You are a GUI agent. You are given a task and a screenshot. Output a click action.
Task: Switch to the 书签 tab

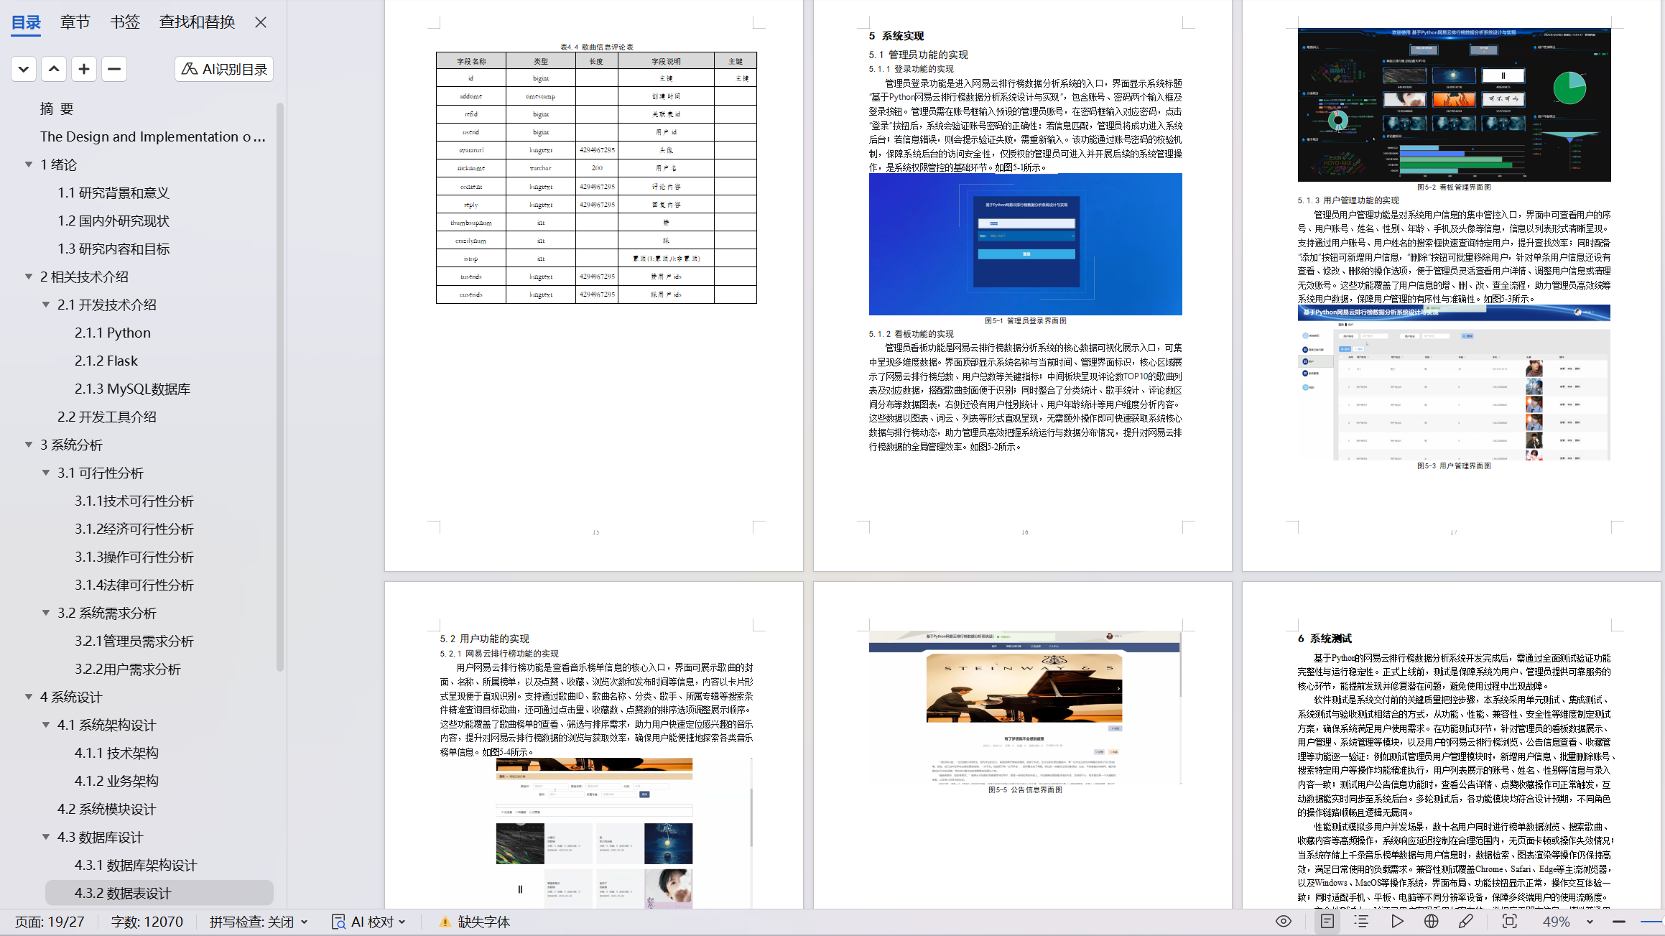125,22
